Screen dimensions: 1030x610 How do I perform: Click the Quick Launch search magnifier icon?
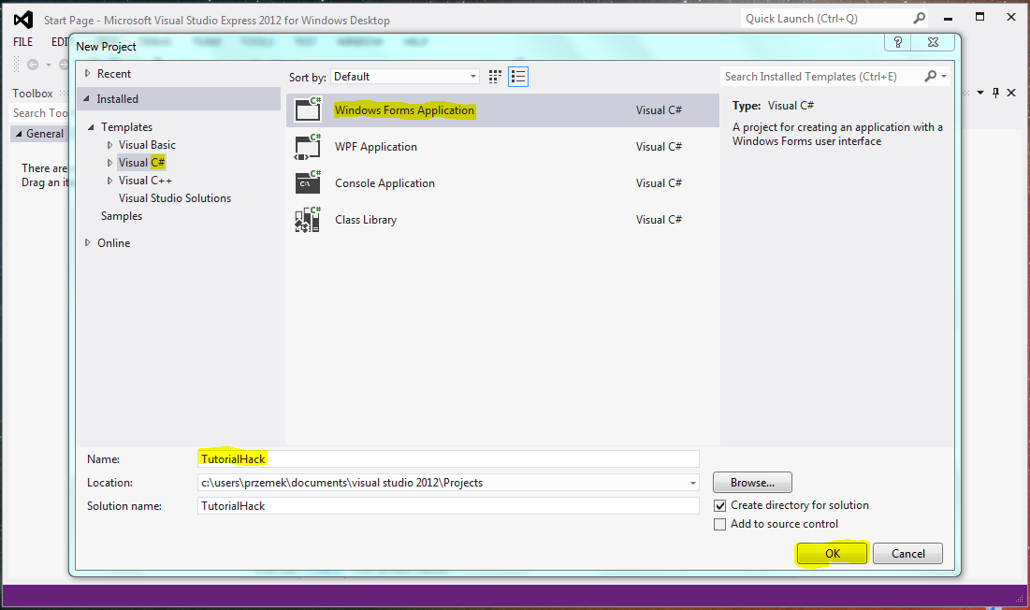[919, 19]
